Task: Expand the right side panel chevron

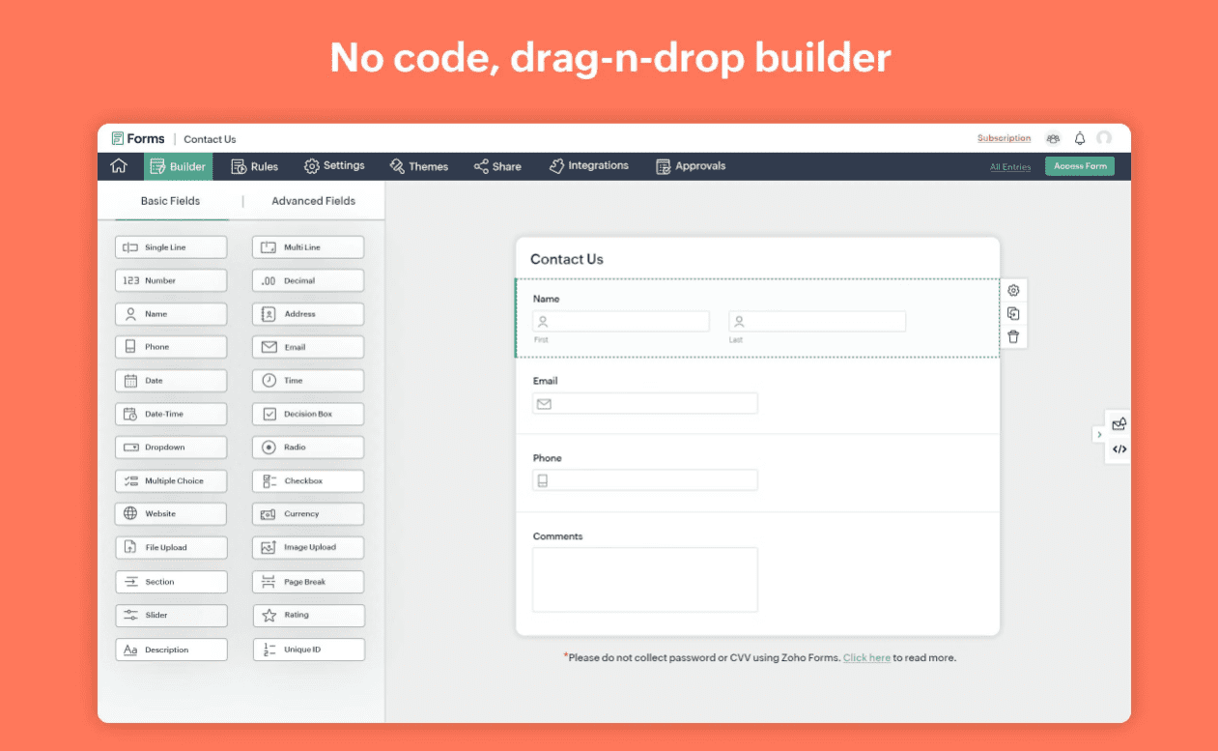Action: point(1099,435)
